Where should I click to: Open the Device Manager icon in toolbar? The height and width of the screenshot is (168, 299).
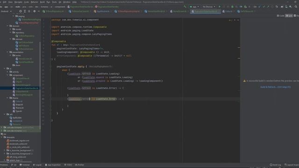[x=286, y=7]
